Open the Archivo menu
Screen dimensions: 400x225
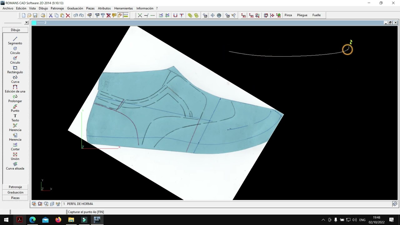(8, 8)
